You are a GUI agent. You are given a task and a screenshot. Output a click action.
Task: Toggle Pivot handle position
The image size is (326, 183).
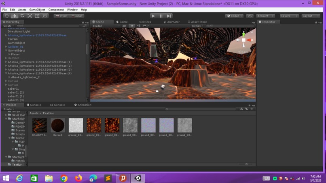pyautogui.click(x=61, y=16)
